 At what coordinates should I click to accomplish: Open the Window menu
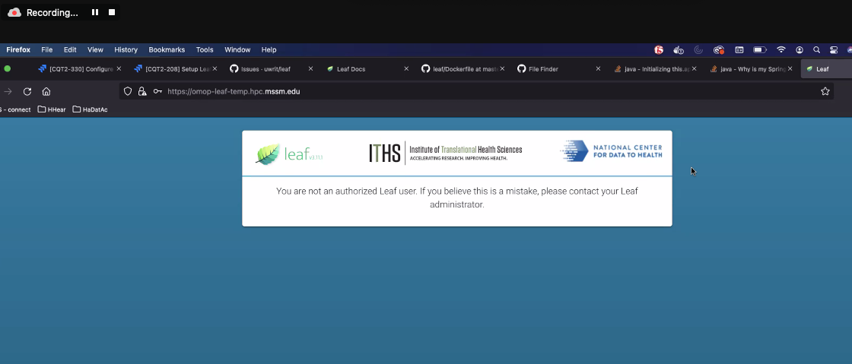(x=237, y=49)
